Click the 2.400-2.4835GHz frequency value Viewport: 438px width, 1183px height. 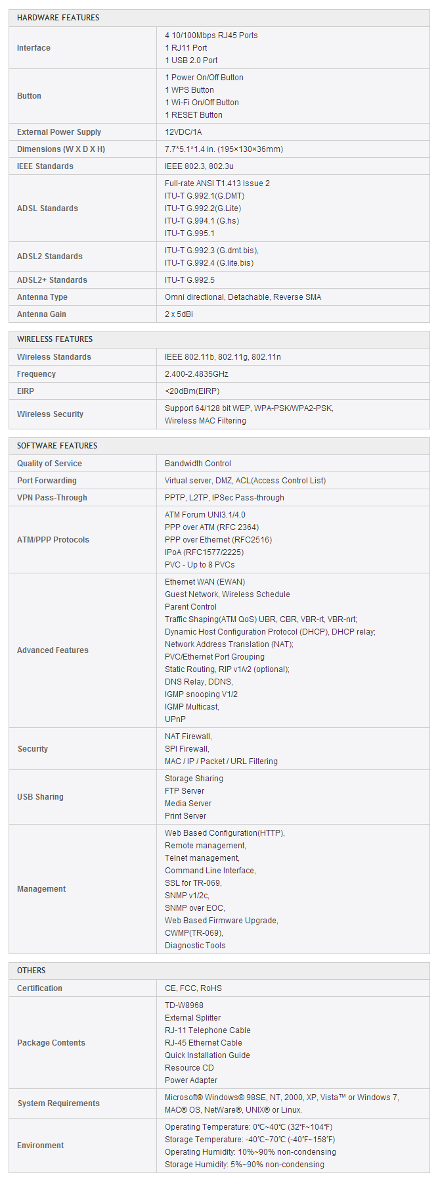point(196,374)
